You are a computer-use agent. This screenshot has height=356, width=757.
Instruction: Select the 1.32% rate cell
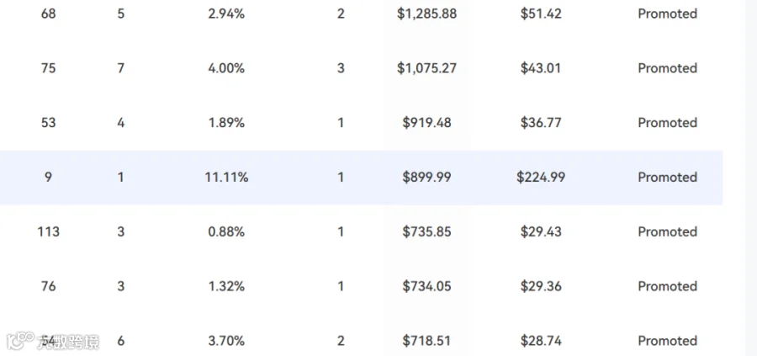pyautogui.click(x=226, y=286)
